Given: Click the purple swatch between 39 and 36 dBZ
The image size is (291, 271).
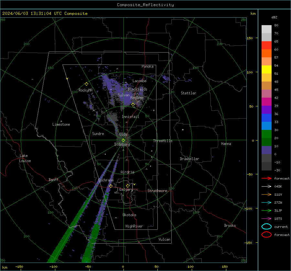Looking at the screenshot, I should coord(266,110).
